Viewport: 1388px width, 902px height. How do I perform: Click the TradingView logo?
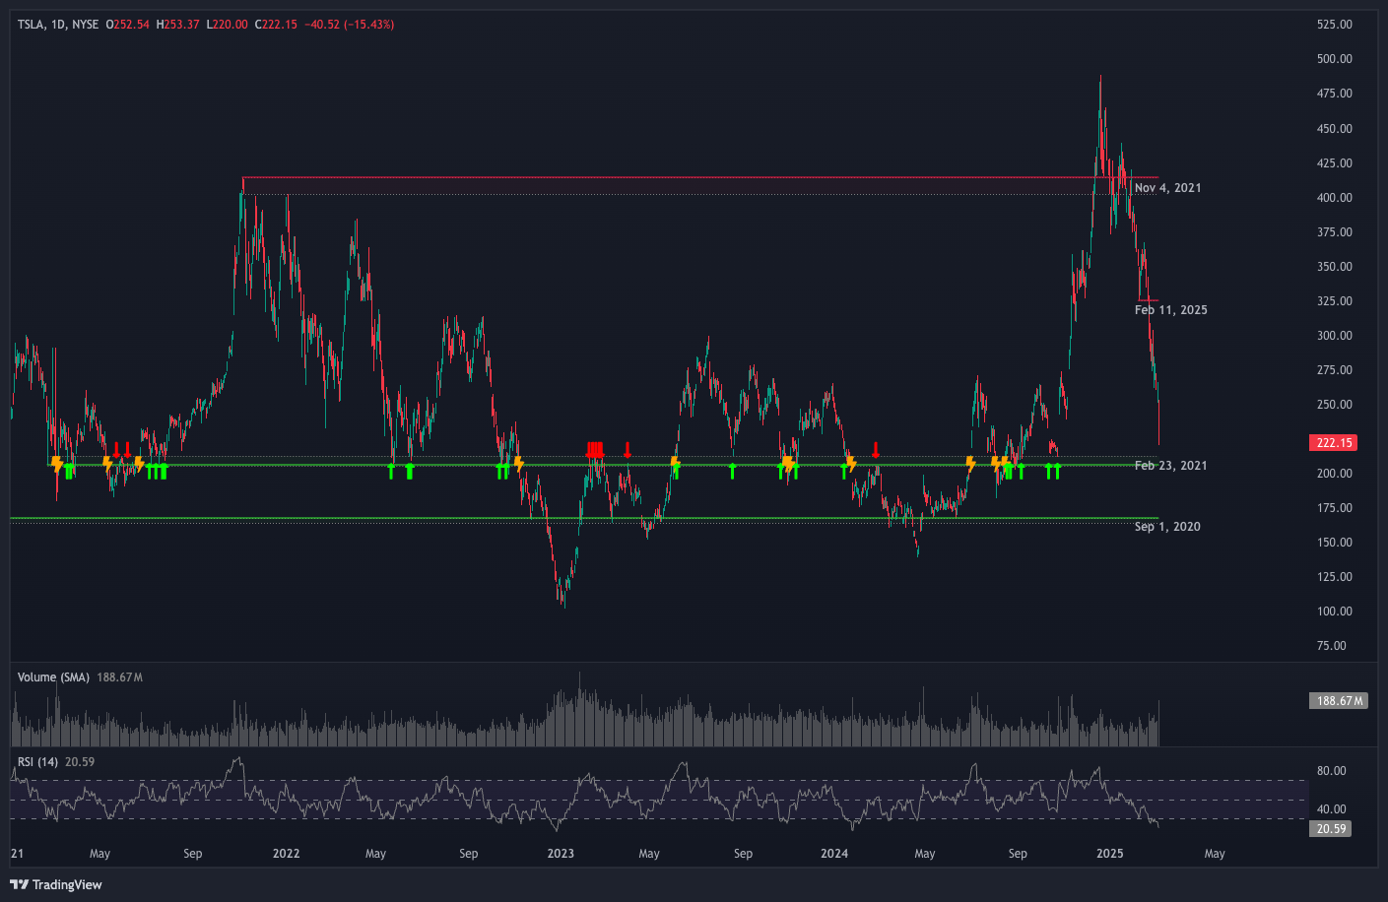(56, 884)
